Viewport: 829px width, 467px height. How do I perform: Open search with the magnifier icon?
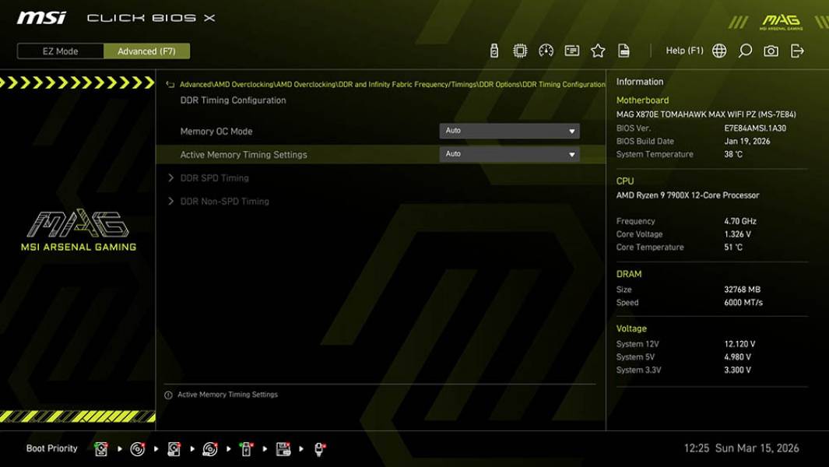coord(743,50)
